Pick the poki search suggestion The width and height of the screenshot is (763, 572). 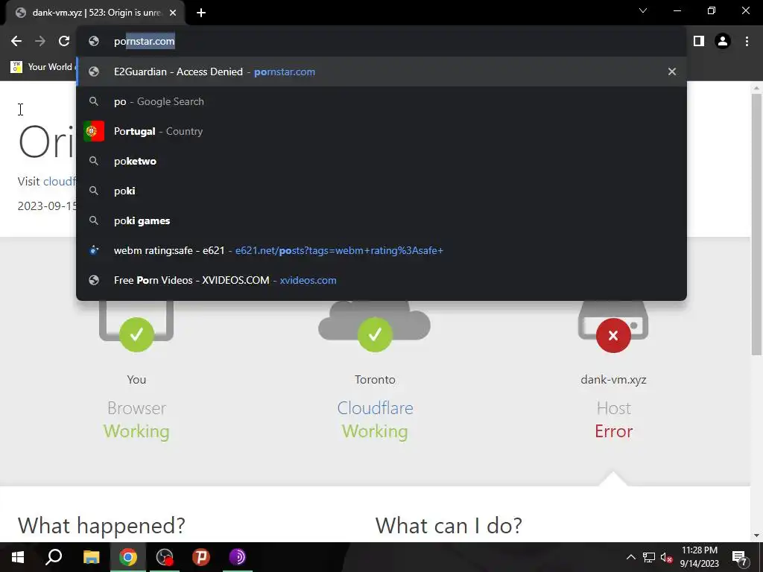pyautogui.click(x=381, y=191)
